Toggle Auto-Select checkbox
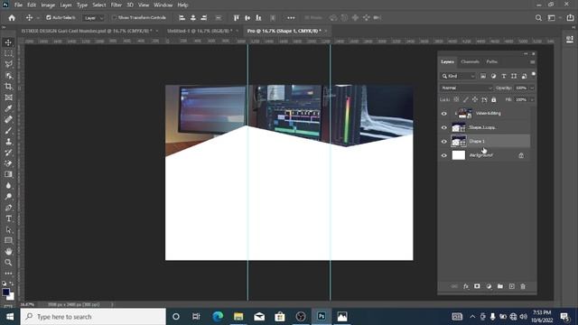Viewport: 578px width, 325px height. click(48, 18)
